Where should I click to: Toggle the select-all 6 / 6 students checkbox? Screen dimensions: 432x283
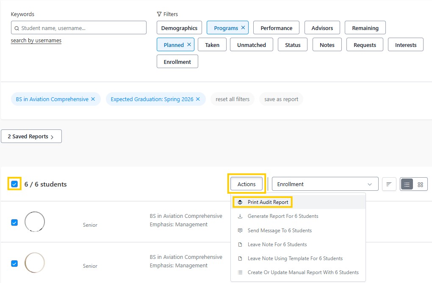click(14, 184)
